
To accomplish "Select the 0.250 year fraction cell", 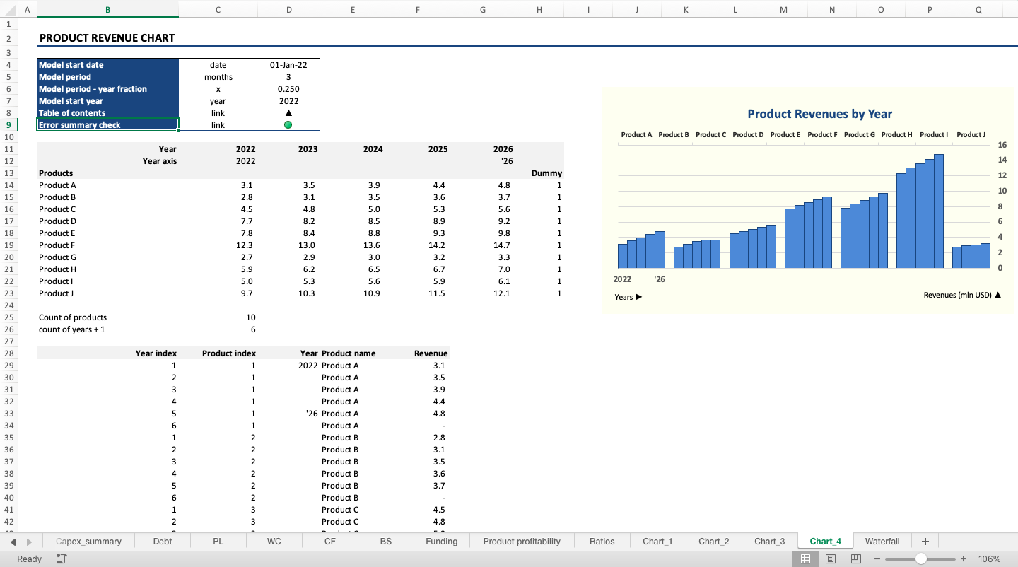I will click(x=288, y=89).
